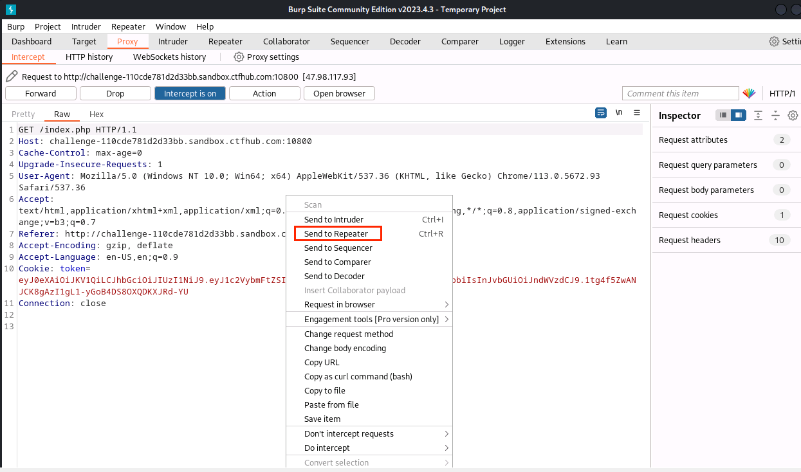801x472 pixels.
Task: Expand 'Request cookies' Inspector section
Action: pyautogui.click(x=726, y=215)
